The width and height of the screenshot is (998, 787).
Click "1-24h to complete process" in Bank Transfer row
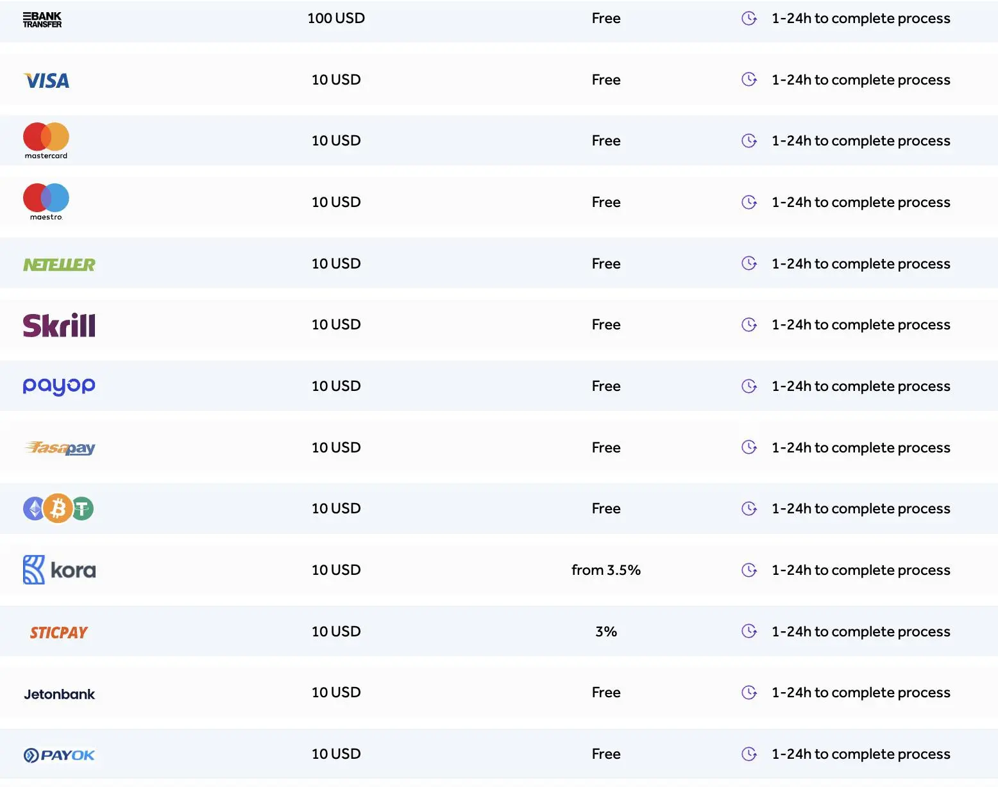click(x=861, y=19)
